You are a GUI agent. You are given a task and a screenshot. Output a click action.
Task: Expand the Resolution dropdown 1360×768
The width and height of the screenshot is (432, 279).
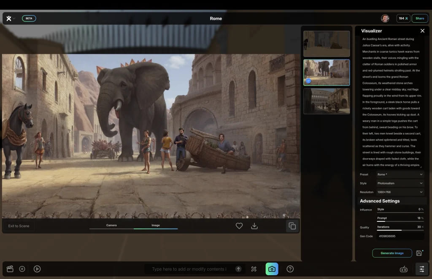[400, 192]
